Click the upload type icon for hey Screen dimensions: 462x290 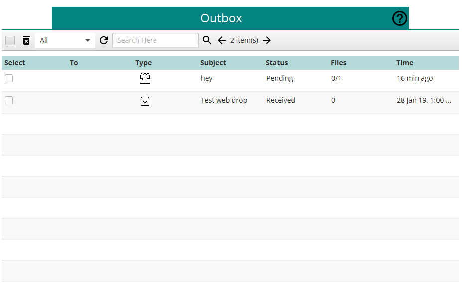[x=145, y=78]
